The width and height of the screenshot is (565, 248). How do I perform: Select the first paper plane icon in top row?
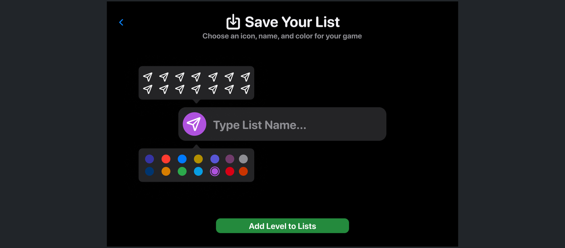pyautogui.click(x=148, y=77)
